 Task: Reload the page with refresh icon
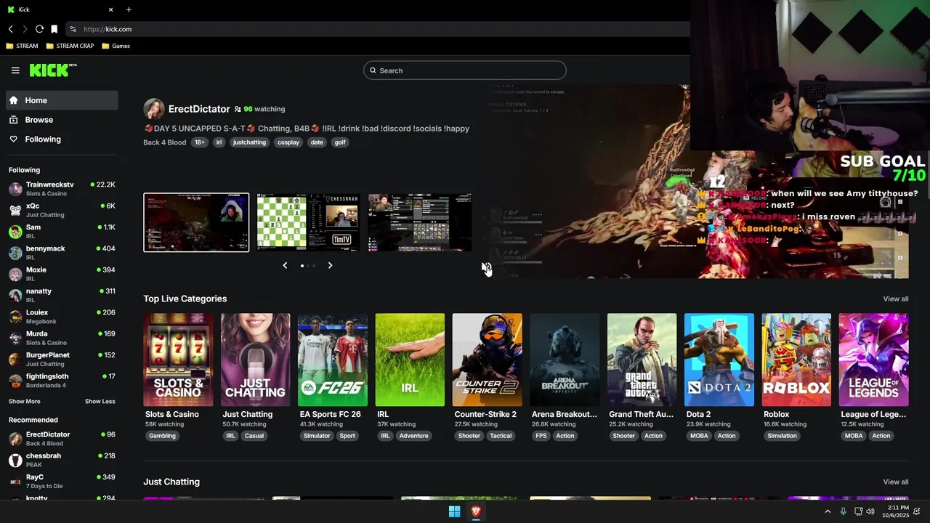[39, 29]
